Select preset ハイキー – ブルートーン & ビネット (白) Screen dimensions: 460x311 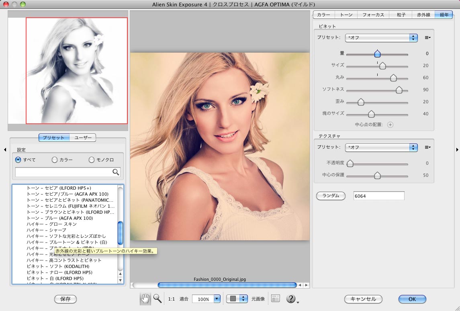click(67, 242)
